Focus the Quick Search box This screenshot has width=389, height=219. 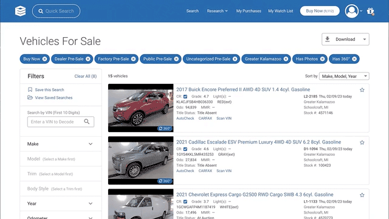[56, 11]
